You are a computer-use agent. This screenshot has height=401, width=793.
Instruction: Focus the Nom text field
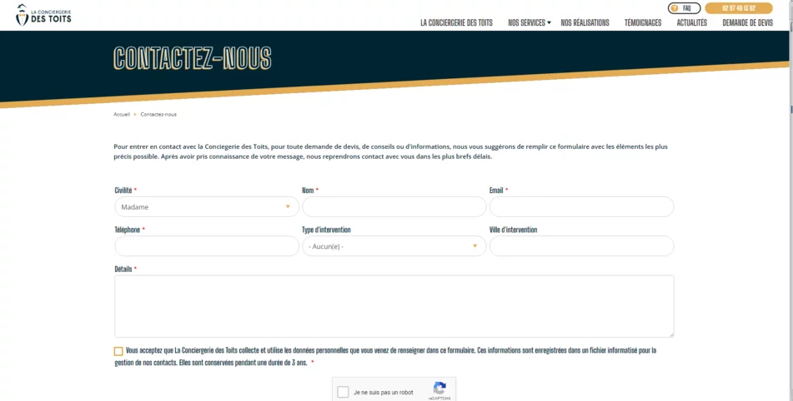pyautogui.click(x=394, y=207)
